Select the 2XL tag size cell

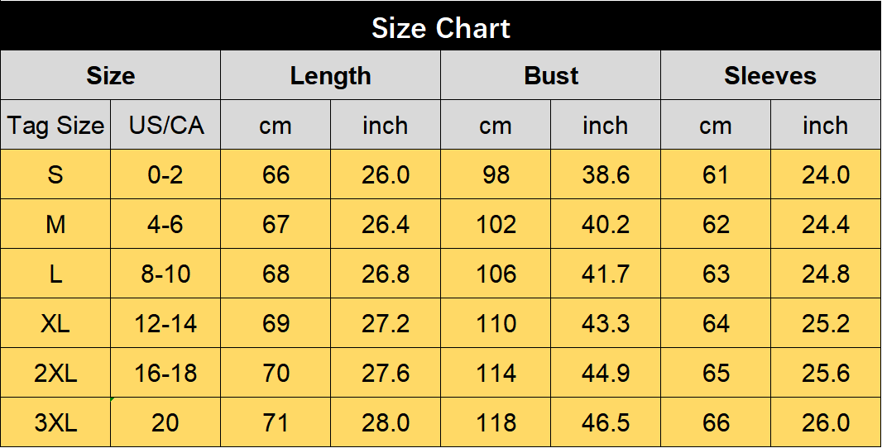click(55, 373)
